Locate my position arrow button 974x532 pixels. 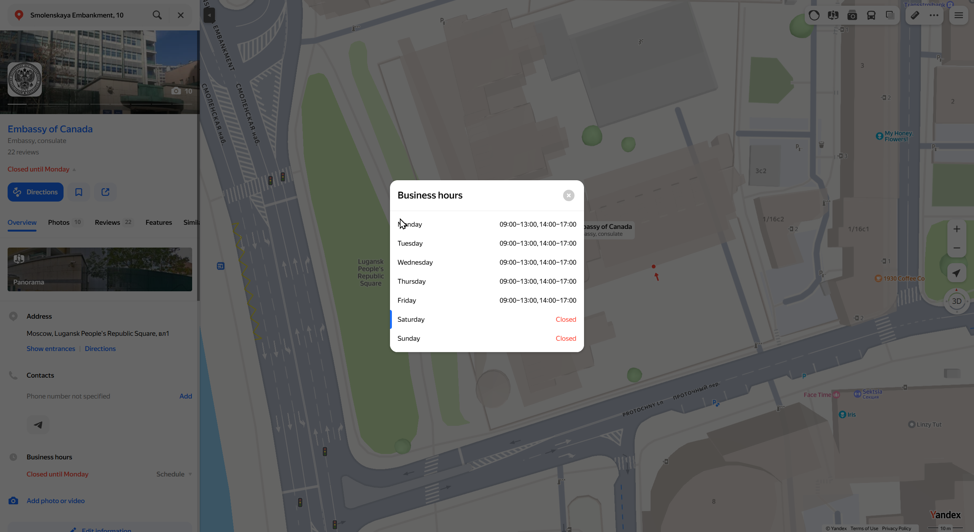coord(957,273)
